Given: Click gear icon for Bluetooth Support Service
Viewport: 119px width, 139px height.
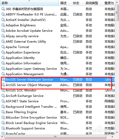Looking at the screenshot, I should click(x=3, y=128).
